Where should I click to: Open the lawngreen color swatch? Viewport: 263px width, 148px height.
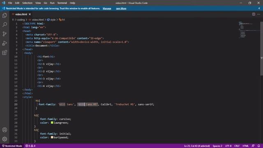pos(52,123)
